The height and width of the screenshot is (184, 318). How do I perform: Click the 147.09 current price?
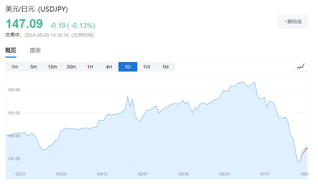pos(24,24)
